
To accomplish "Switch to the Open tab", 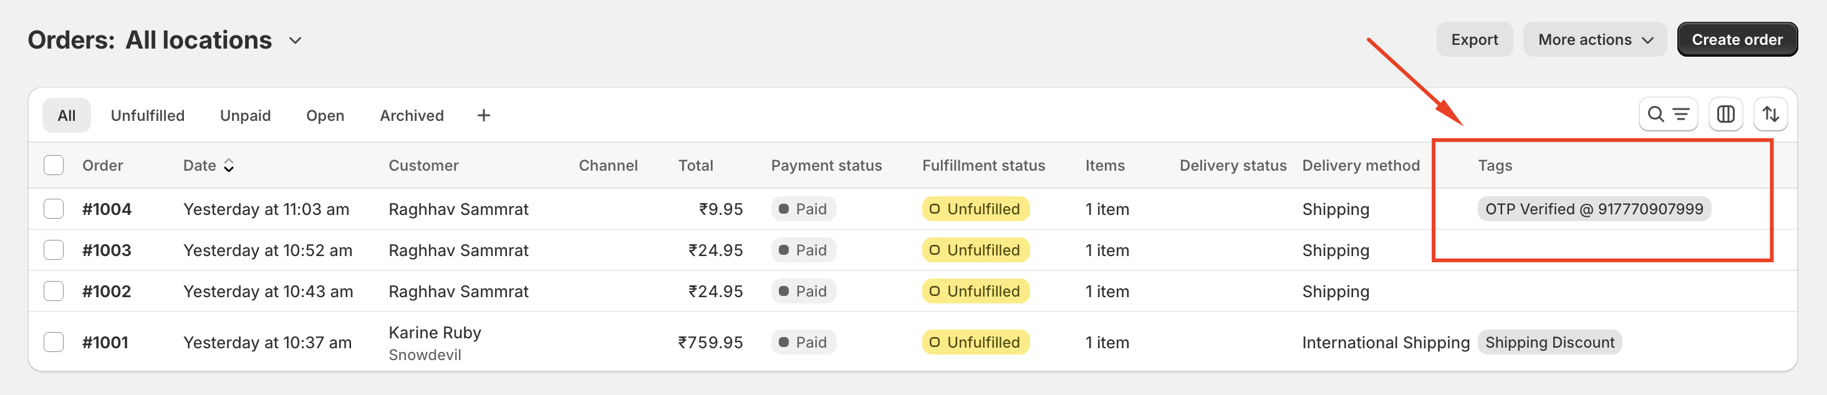I will tap(325, 115).
